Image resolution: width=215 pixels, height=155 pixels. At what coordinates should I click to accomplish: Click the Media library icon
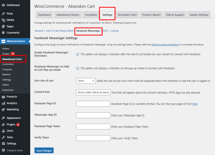[x=4, y=20]
